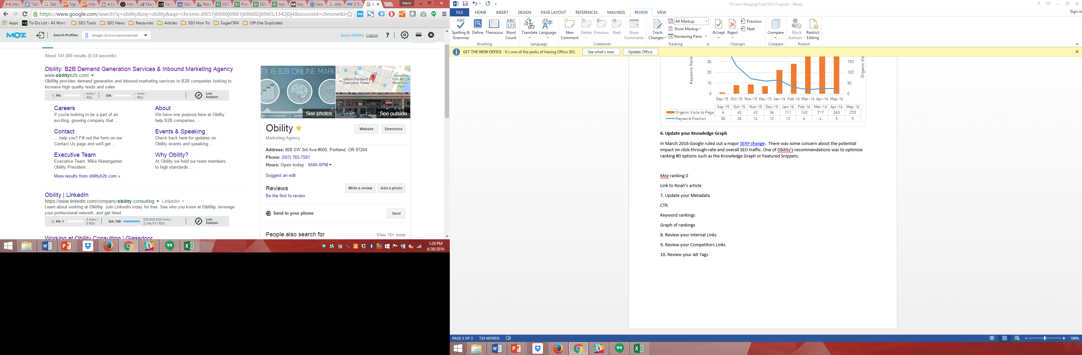Switch to Web Layout view in Word status bar
The image size is (1082, 355).
[1017, 338]
